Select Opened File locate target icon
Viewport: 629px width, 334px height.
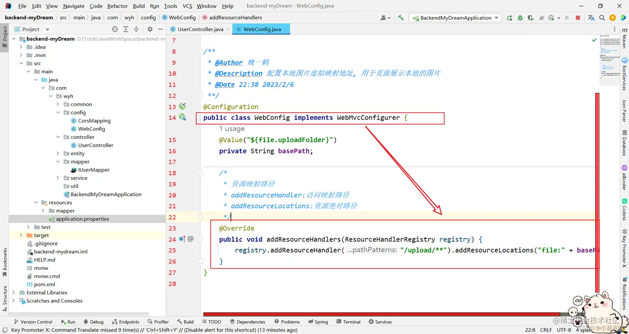tap(115, 29)
